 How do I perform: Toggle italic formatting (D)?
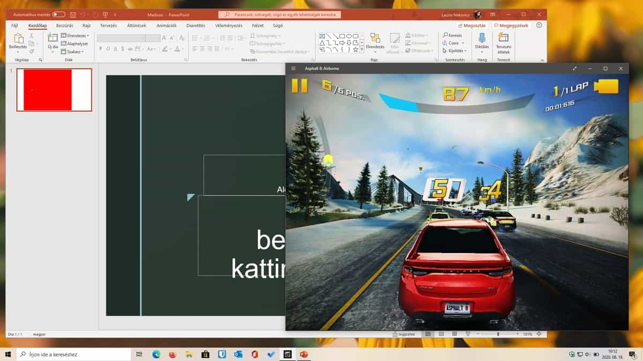coord(108,49)
